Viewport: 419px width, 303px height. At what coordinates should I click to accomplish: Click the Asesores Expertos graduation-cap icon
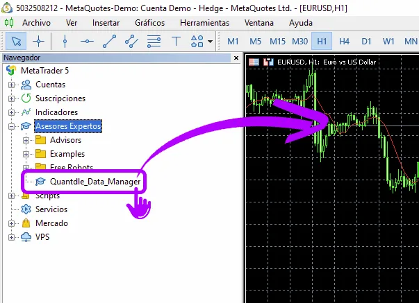coord(26,126)
